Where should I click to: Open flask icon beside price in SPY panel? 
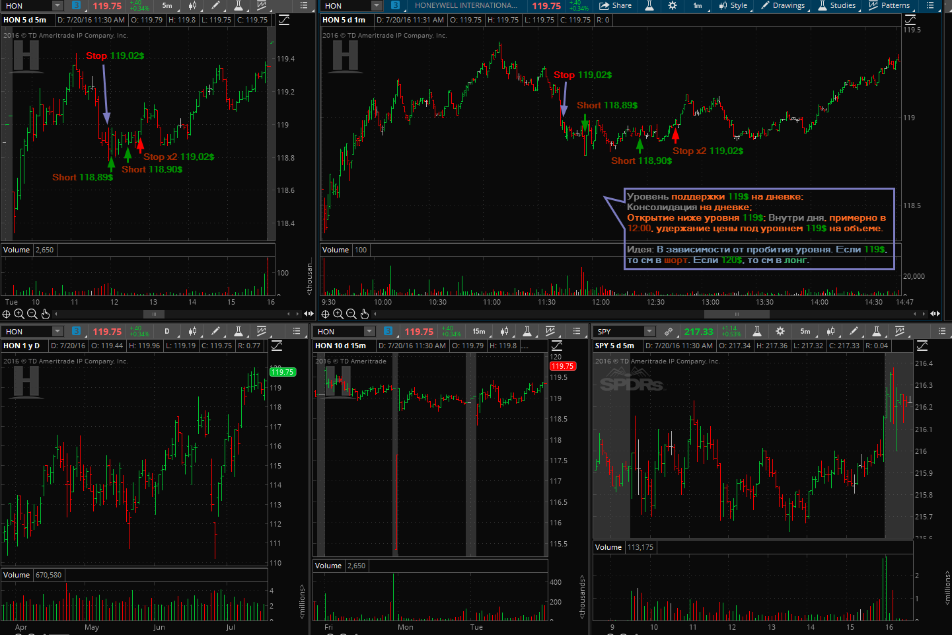pyautogui.click(x=757, y=331)
